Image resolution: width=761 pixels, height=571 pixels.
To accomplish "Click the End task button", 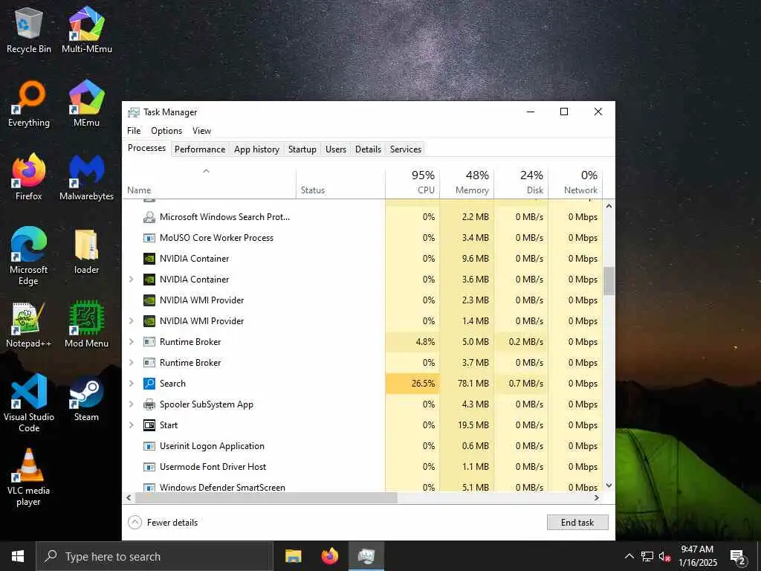I will 577,523.
